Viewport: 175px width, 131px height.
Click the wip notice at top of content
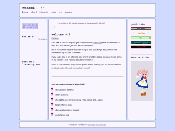81,23
